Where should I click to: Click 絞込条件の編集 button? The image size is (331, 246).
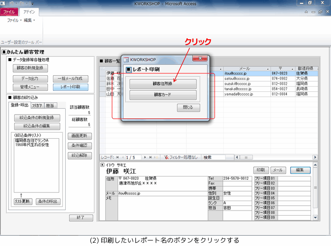click(37, 126)
